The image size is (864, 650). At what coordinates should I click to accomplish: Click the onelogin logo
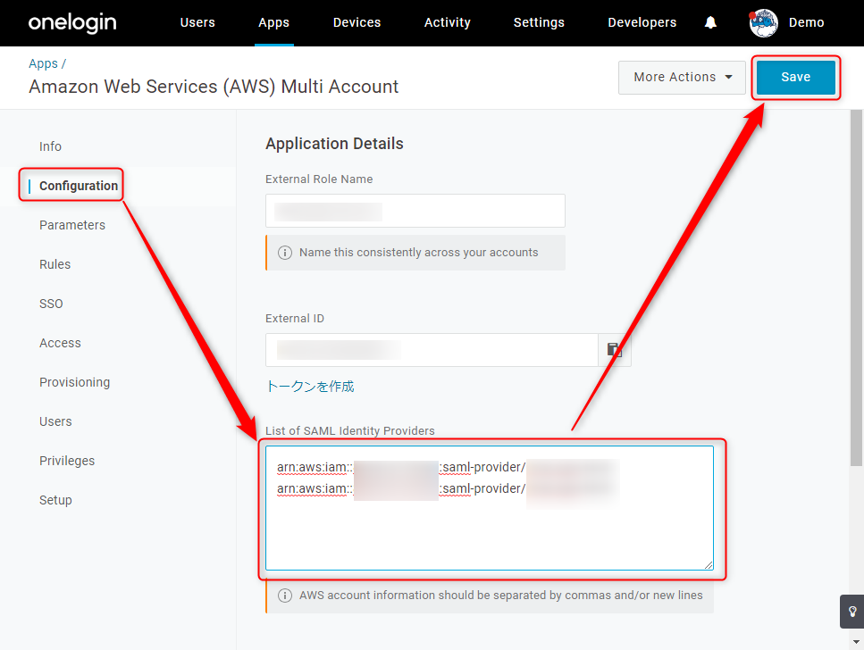(72, 22)
